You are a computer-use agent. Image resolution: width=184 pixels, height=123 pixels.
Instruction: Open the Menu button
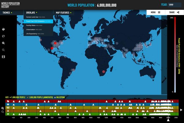click(x=156, y=12)
